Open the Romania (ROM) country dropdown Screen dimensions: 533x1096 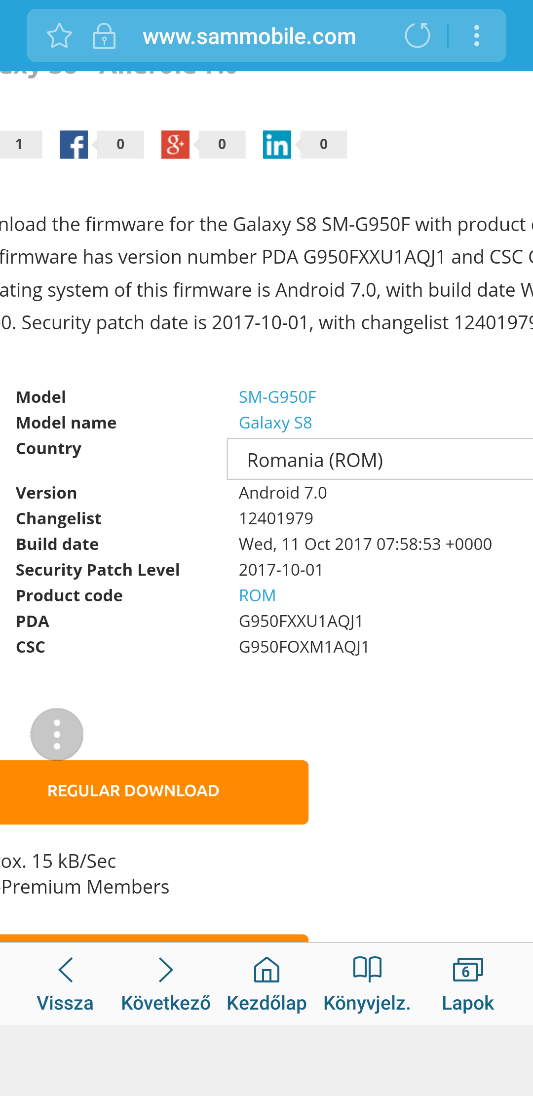(x=380, y=460)
